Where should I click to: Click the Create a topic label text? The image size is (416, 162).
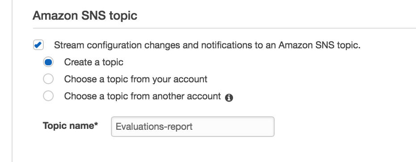point(93,62)
